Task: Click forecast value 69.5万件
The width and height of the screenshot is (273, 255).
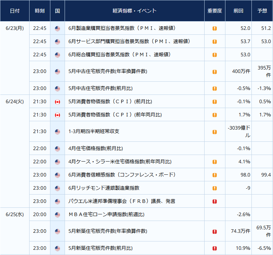Action: point(264,231)
